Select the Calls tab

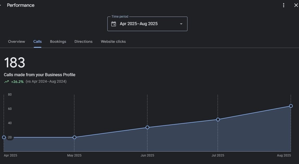[37, 41]
